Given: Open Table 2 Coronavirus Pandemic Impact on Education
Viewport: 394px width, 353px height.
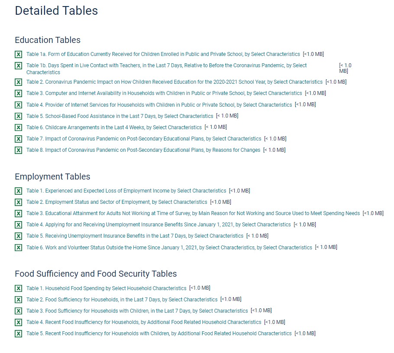Looking at the screenshot, I should click(x=174, y=82).
